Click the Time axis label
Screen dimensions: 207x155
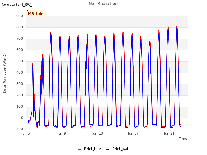pos(183,139)
